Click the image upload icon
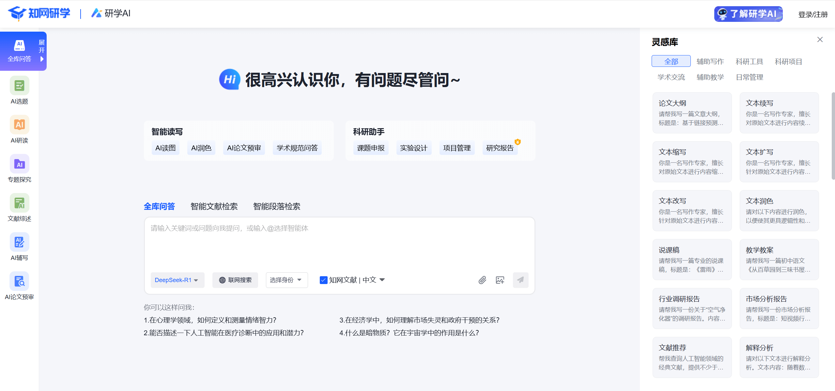Screen dimensions: 835x391 pos(500,280)
